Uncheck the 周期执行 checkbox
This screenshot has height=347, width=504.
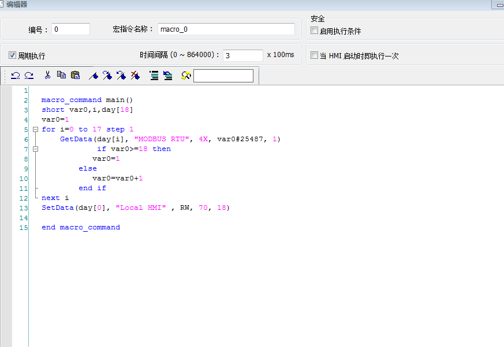tap(13, 55)
